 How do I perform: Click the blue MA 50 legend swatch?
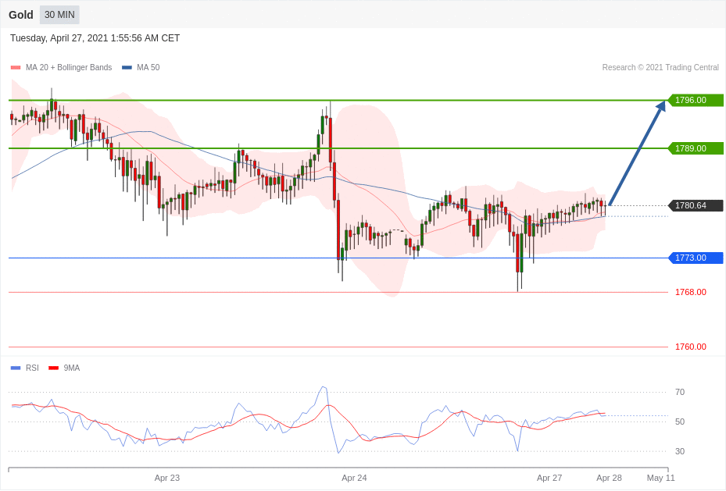127,68
